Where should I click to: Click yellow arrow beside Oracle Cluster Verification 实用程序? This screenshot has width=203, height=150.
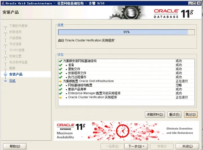60,97
